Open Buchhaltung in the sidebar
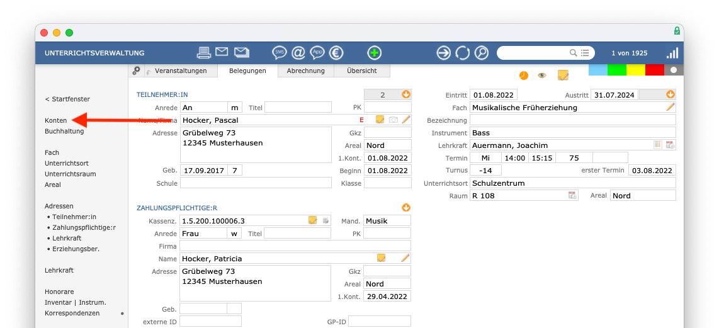The image size is (719, 328). tap(65, 131)
